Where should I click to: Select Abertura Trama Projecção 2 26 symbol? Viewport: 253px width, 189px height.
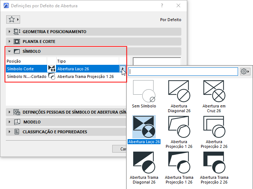coord(214,162)
